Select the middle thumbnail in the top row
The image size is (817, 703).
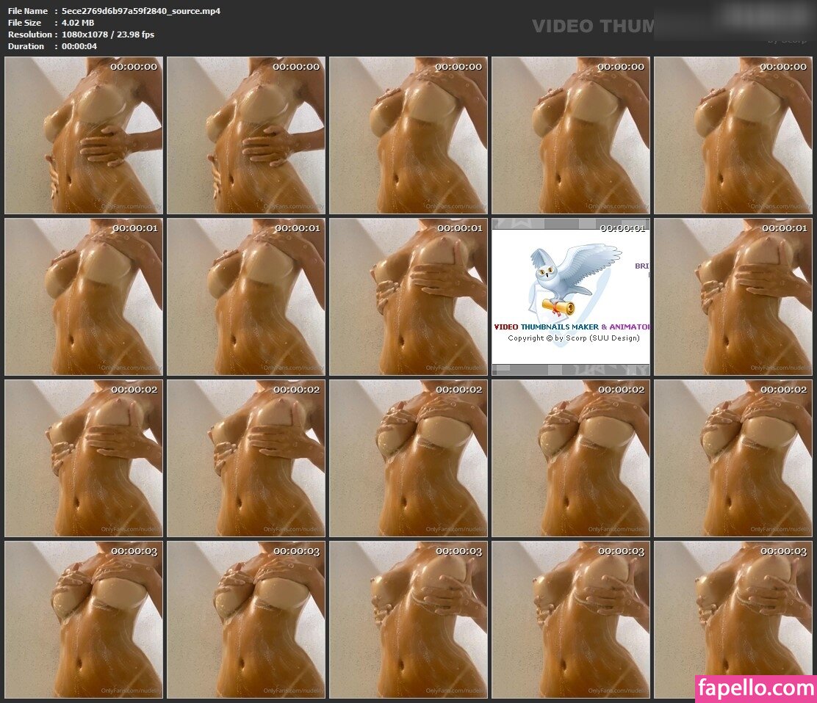[x=408, y=136]
